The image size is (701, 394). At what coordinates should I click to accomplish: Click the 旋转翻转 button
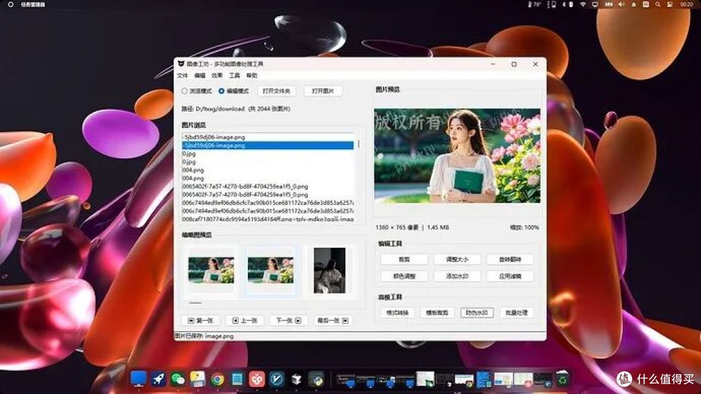[x=510, y=260]
